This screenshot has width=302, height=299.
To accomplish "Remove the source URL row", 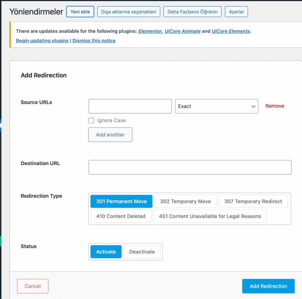I will pyautogui.click(x=275, y=106).
